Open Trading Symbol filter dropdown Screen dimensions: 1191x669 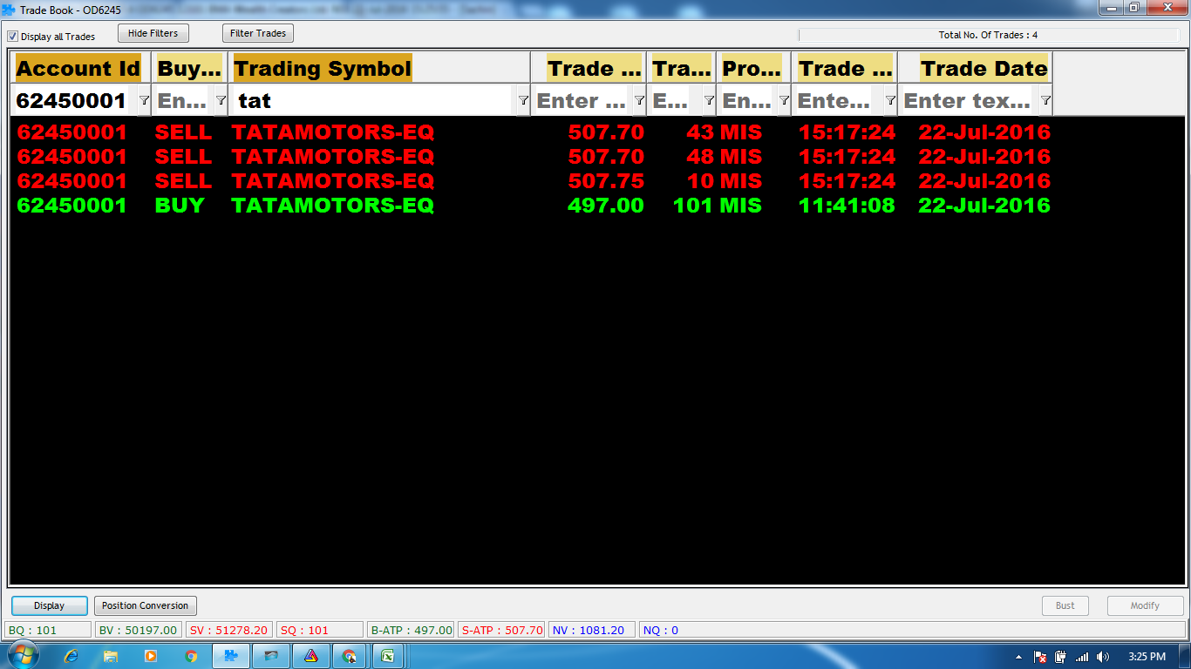pos(523,100)
